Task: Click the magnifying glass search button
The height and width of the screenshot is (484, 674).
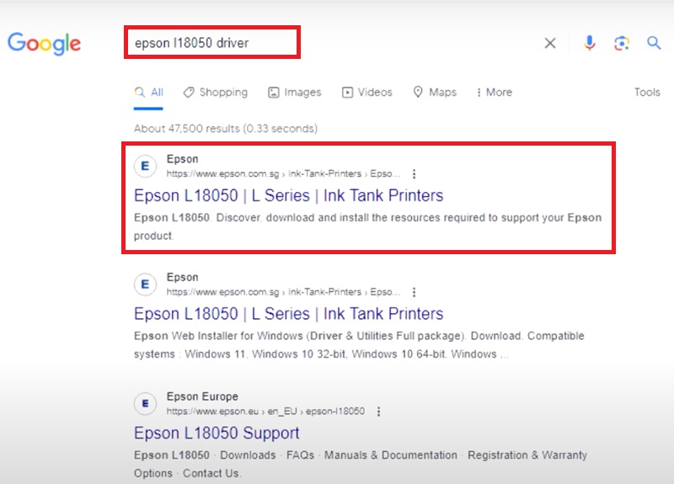Action: coord(654,43)
